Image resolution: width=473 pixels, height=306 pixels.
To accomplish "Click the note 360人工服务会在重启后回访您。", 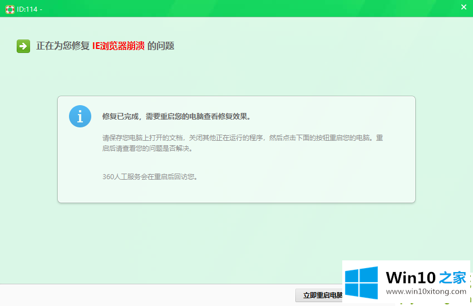I will (x=150, y=177).
